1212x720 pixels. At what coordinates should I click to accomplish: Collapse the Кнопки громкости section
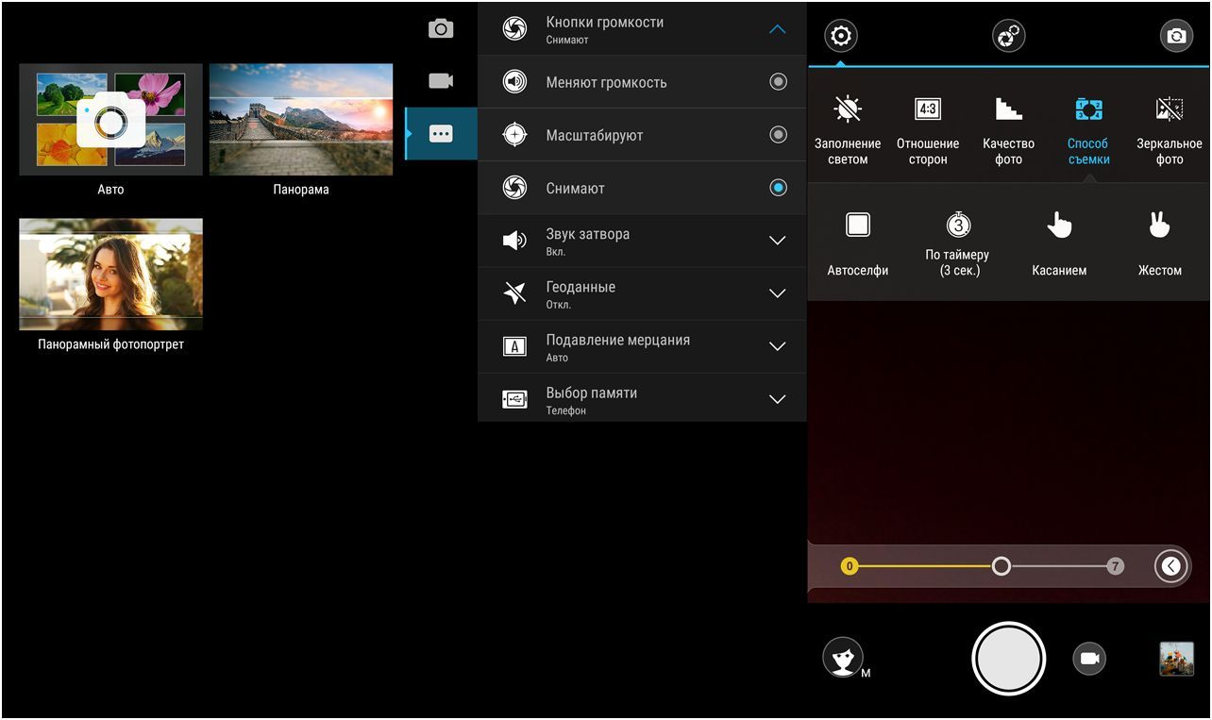777,29
